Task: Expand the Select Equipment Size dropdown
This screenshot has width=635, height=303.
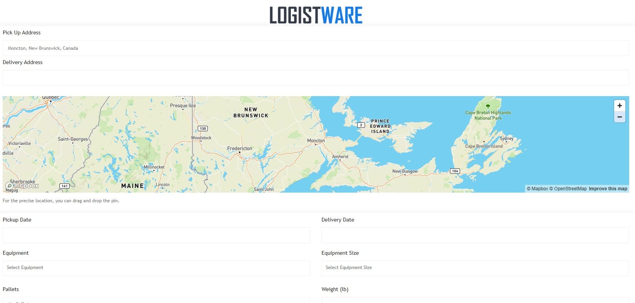Action: tap(475, 268)
